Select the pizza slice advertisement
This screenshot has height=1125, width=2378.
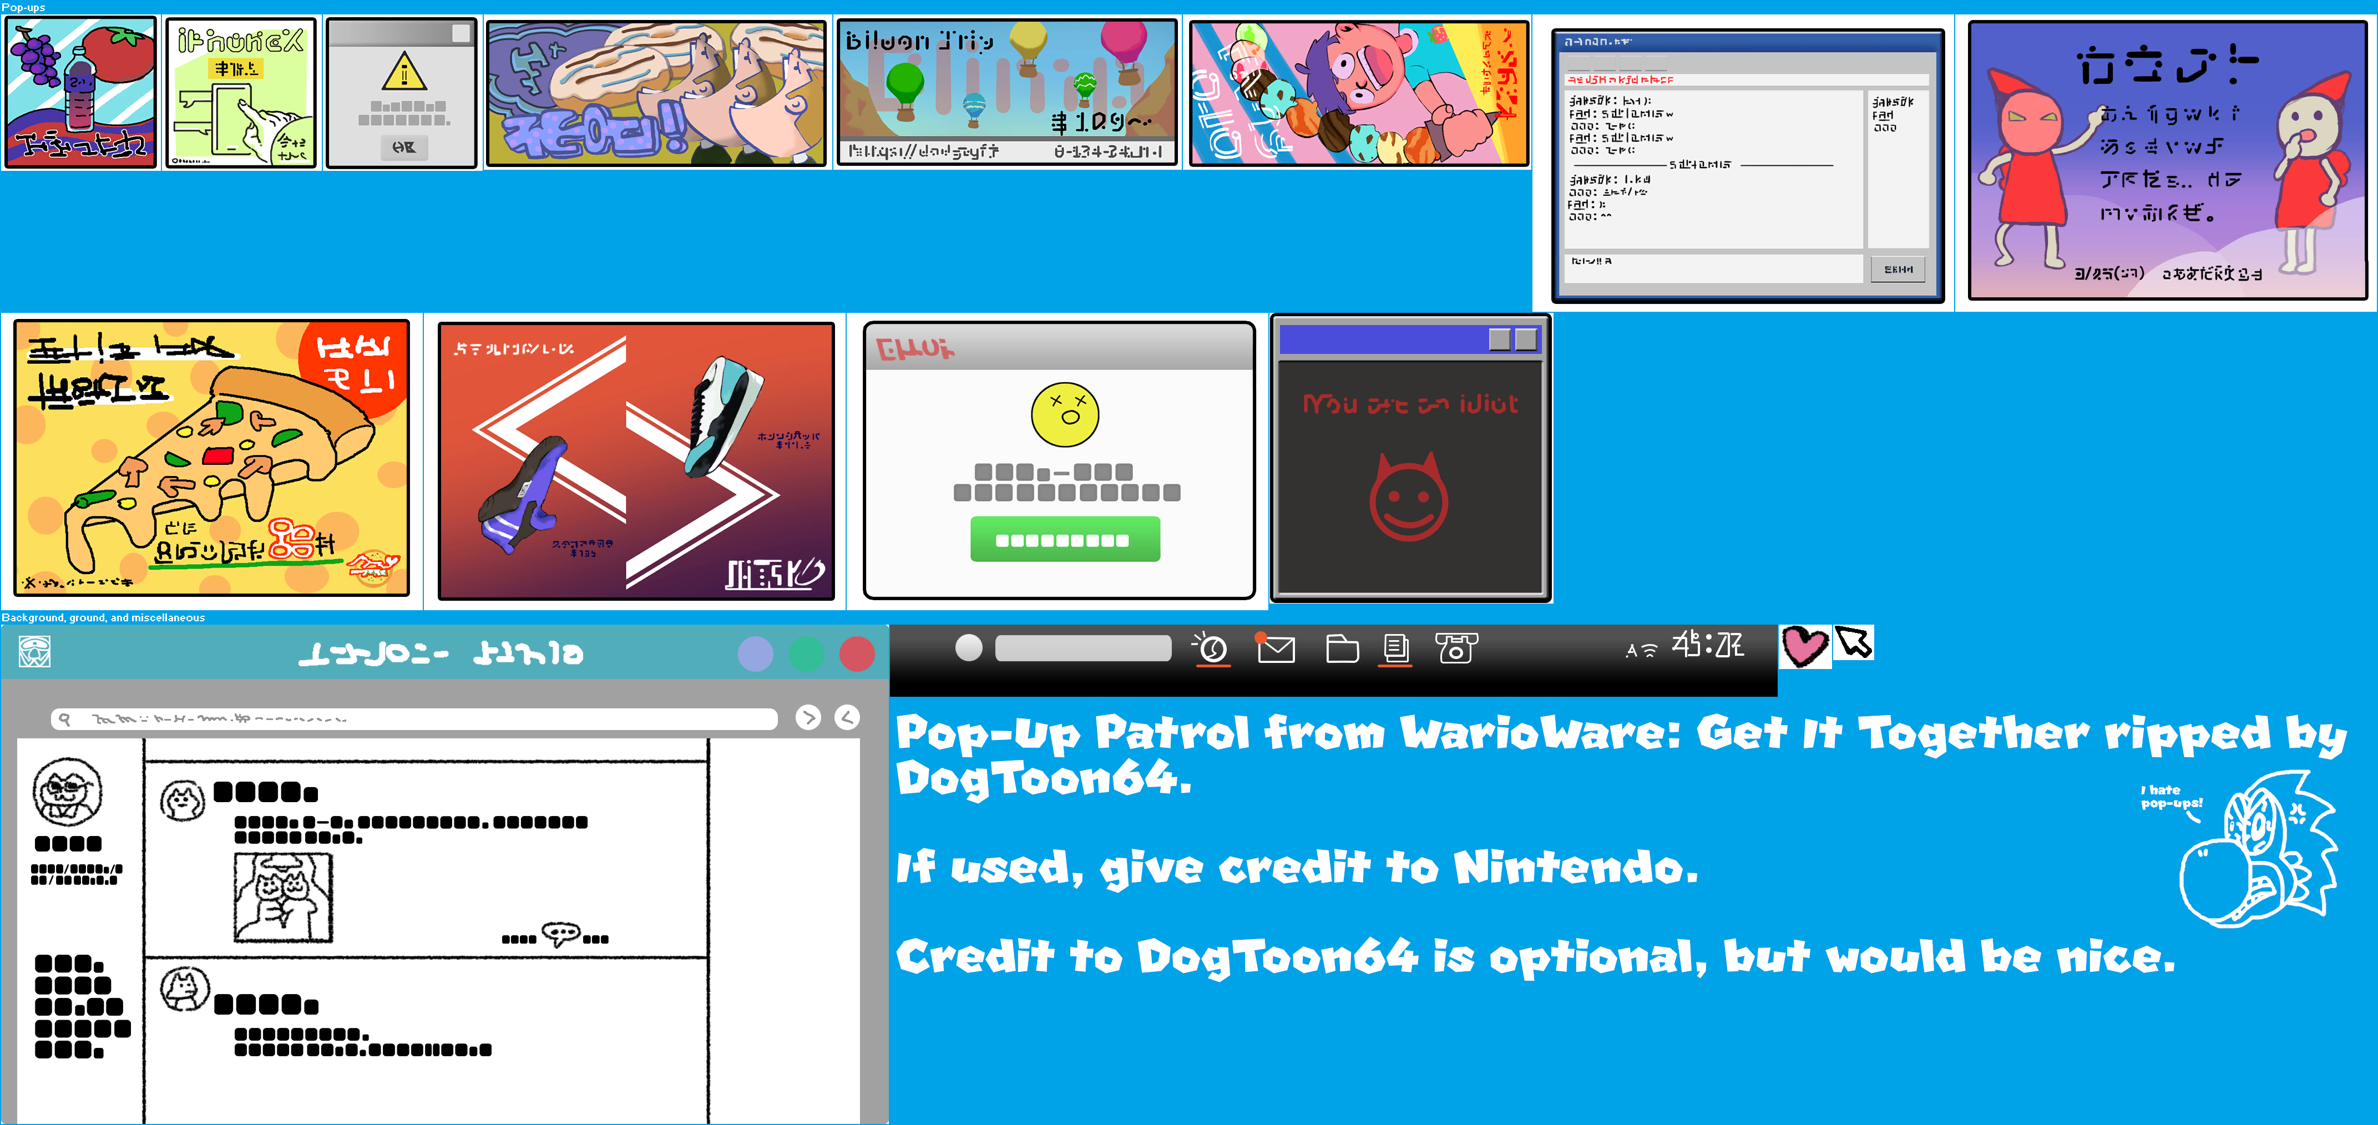211,459
